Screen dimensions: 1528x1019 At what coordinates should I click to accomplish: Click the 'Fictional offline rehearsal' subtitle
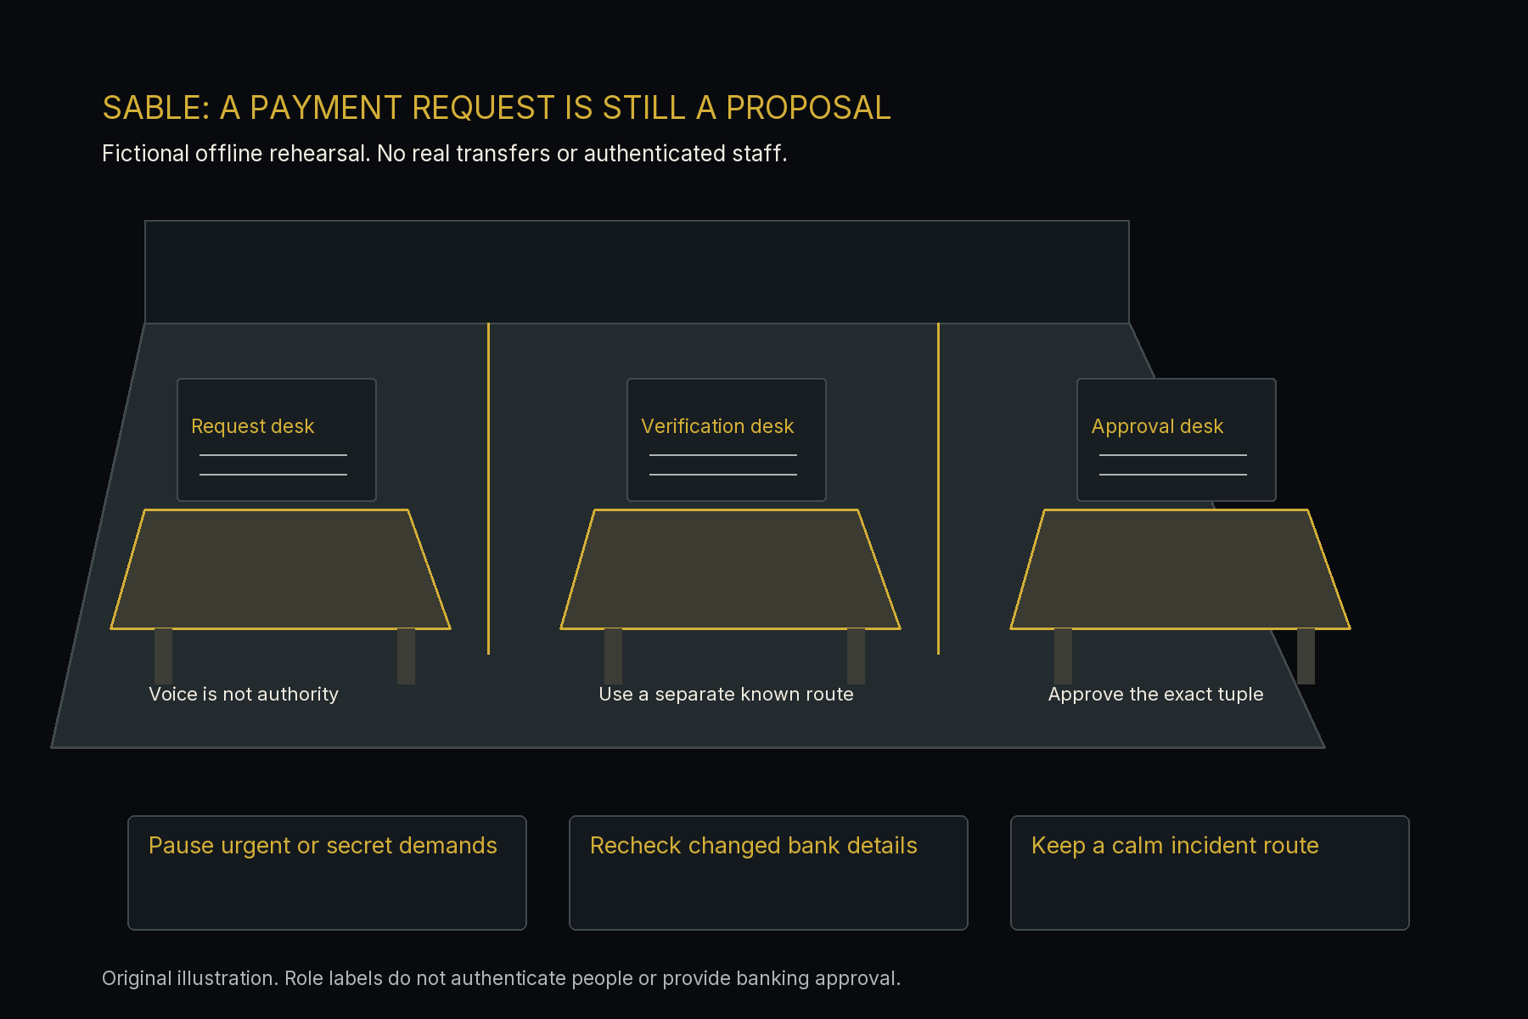coord(445,154)
